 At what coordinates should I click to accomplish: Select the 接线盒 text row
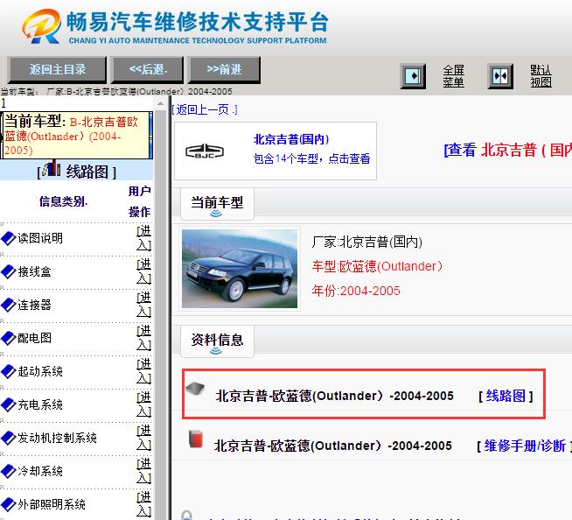(x=35, y=271)
